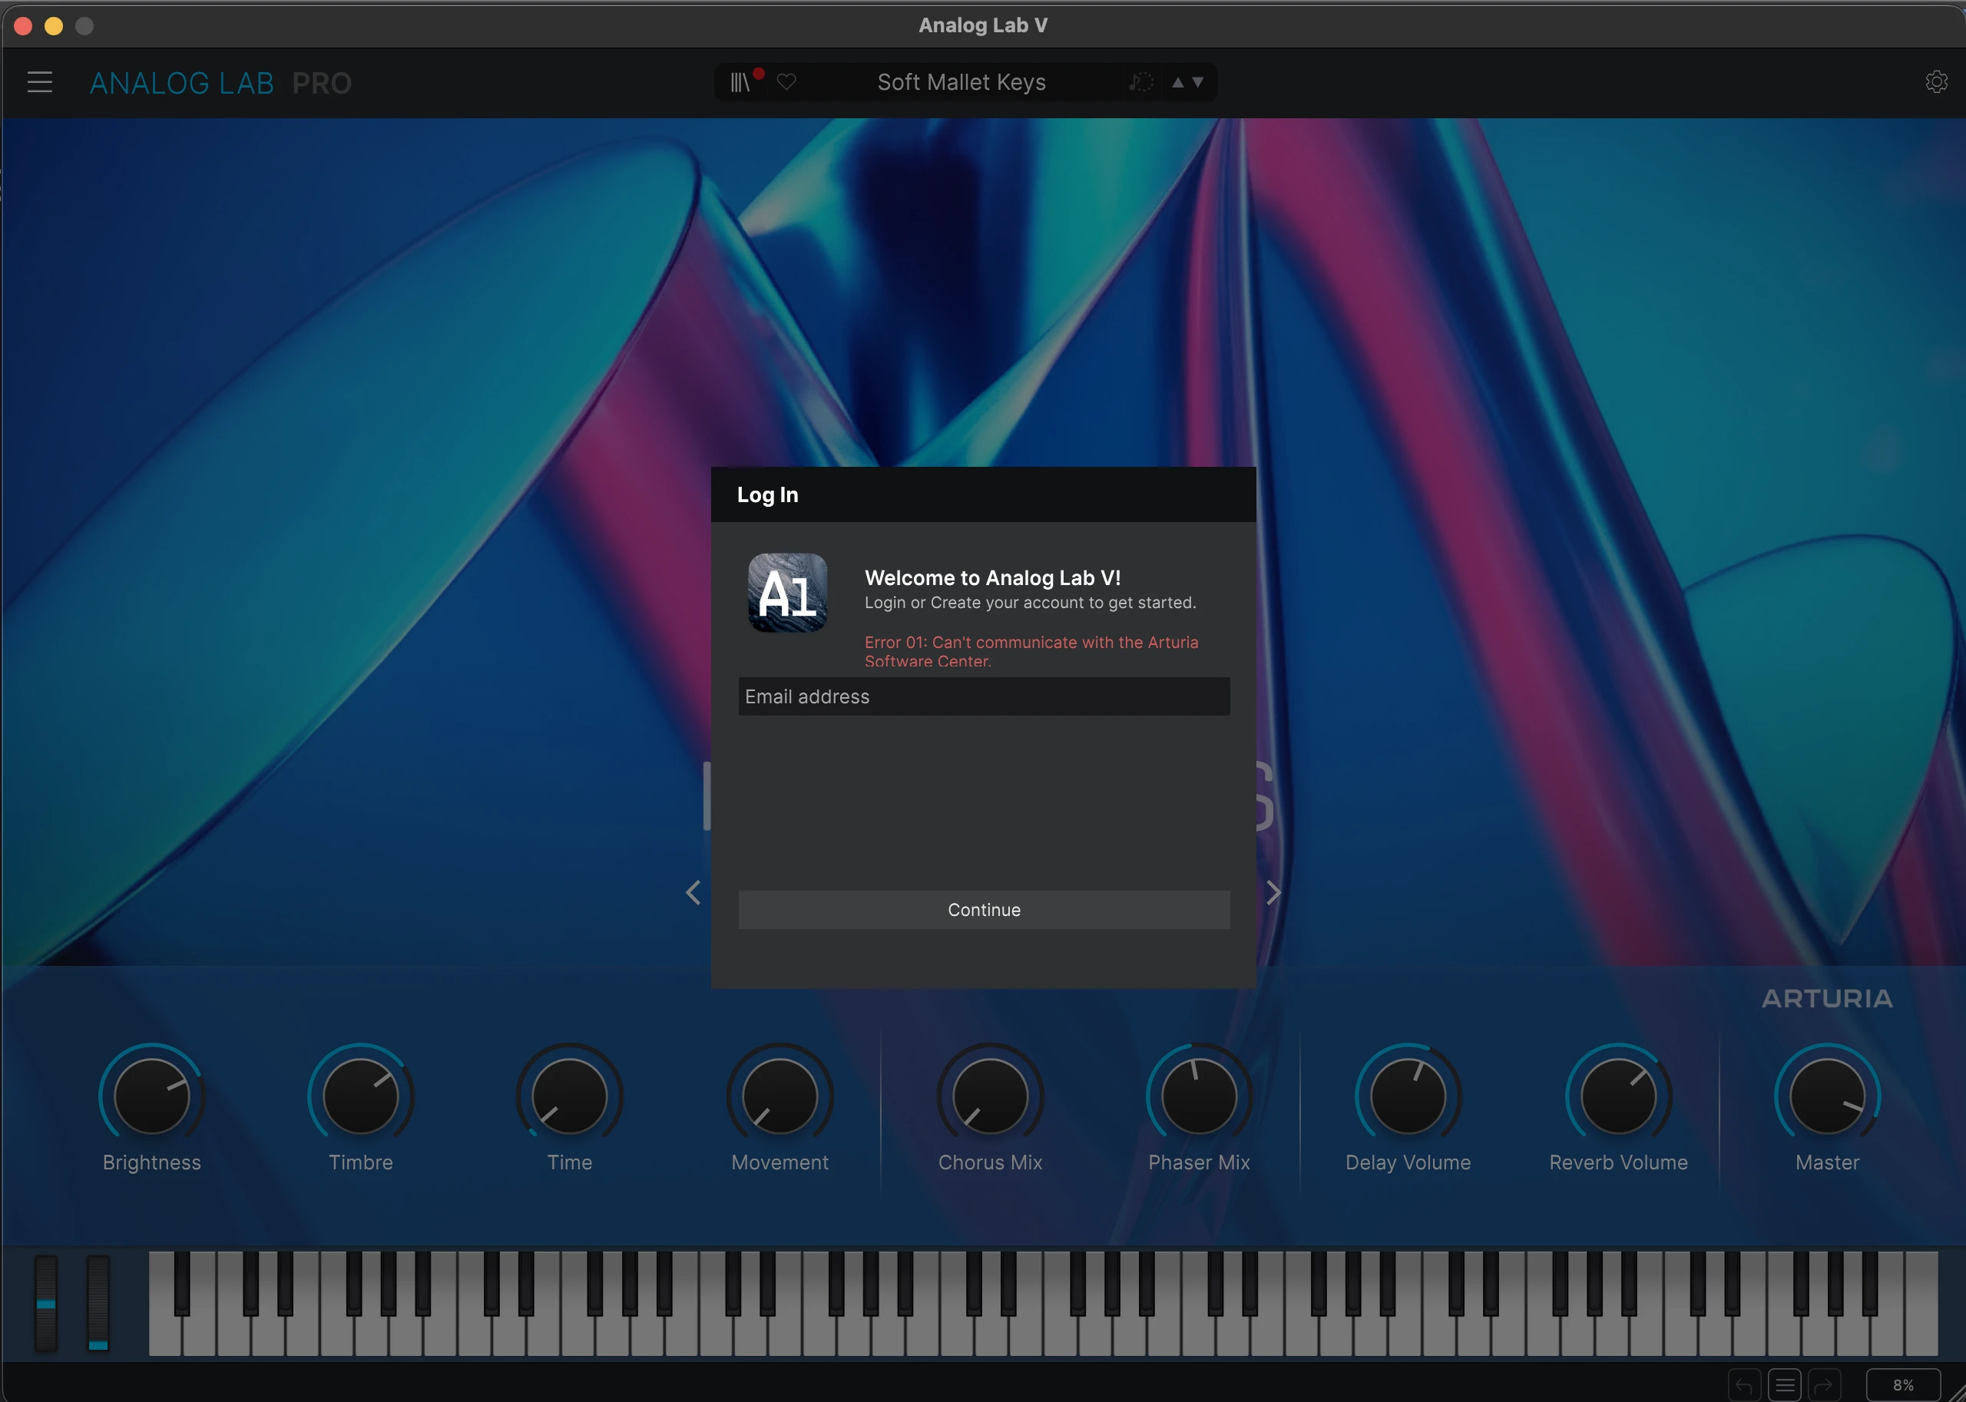Click the Analog Lab app icon in dialog

tap(787, 593)
